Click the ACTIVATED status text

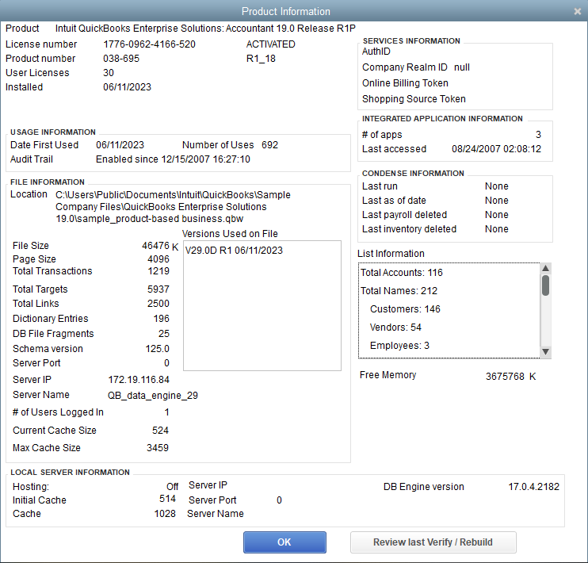271,44
